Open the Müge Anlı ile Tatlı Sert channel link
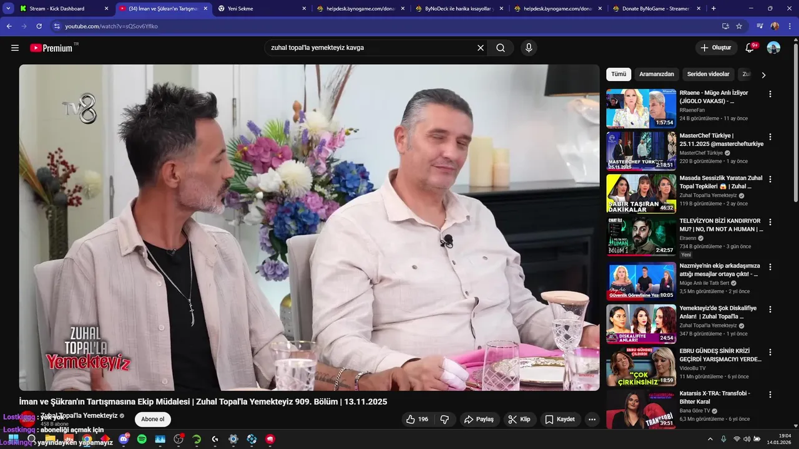 [704, 283]
